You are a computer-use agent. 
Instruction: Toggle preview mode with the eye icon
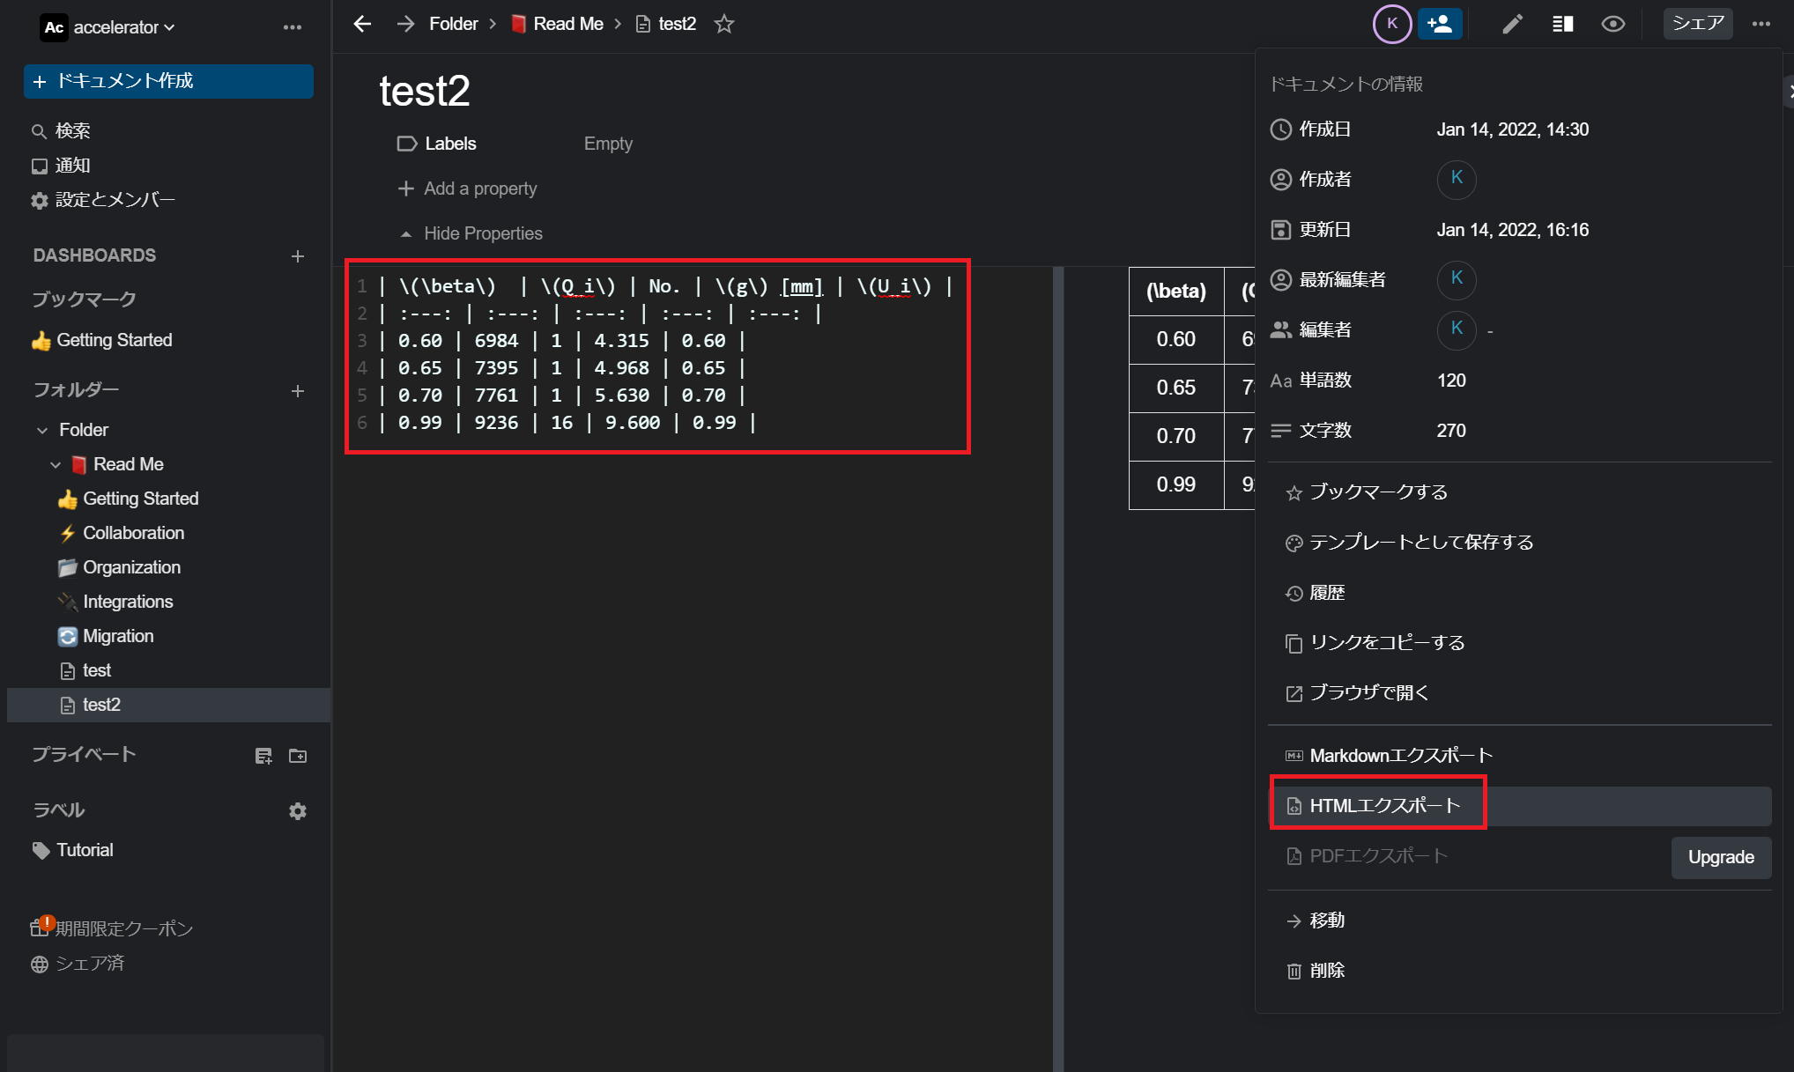click(x=1612, y=24)
